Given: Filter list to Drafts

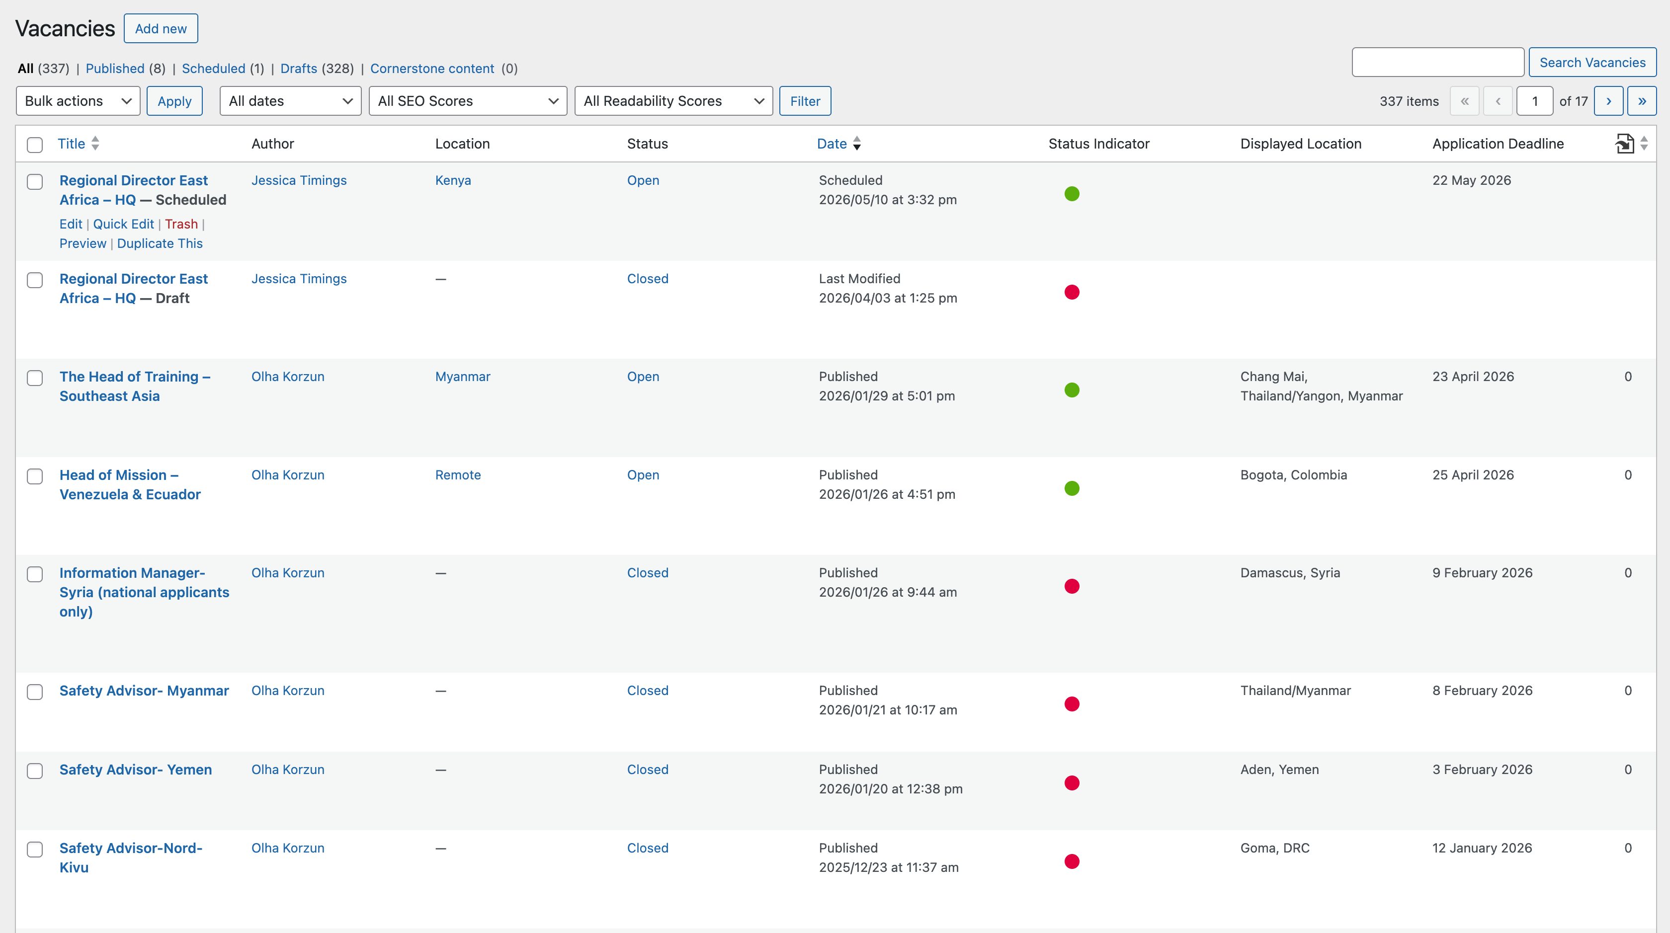Looking at the screenshot, I should click(299, 69).
